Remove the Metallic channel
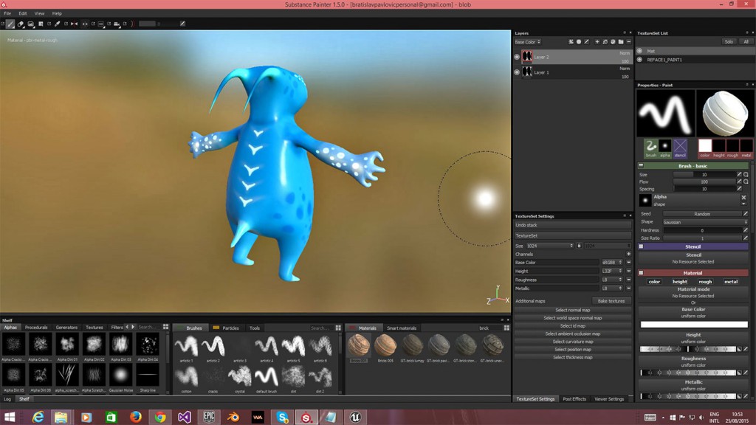The width and height of the screenshot is (756, 425). click(629, 288)
